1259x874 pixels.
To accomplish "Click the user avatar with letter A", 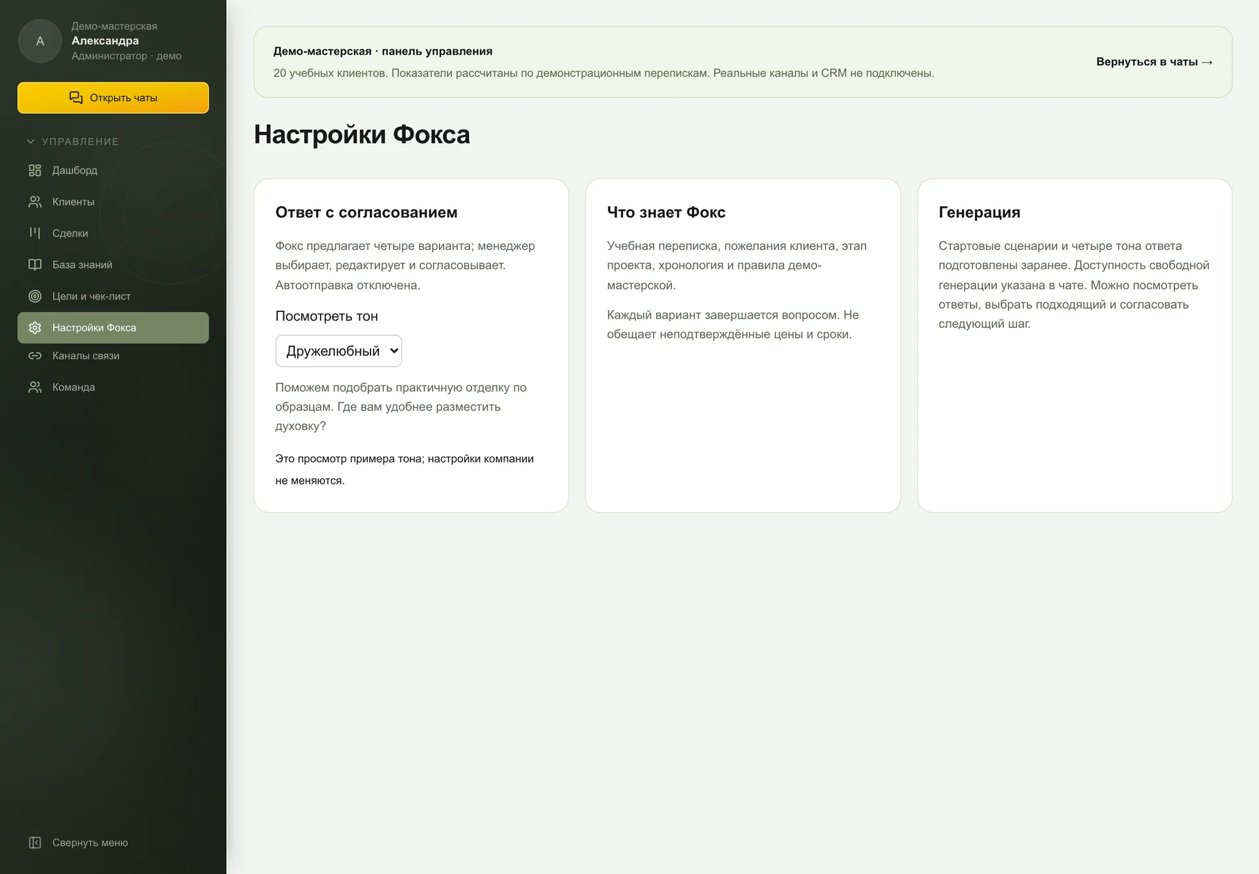I will (40, 41).
